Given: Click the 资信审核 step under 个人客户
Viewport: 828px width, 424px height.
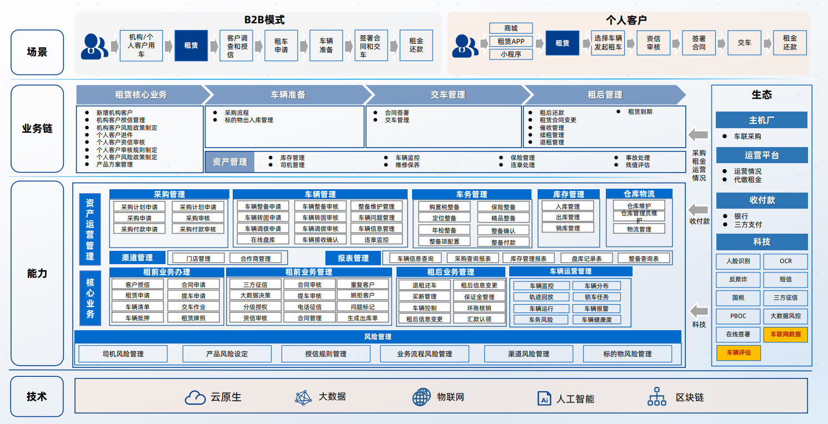Looking at the screenshot, I should [x=653, y=43].
